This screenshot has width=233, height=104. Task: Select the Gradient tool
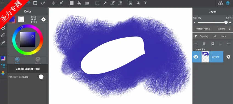(x=87, y=3)
